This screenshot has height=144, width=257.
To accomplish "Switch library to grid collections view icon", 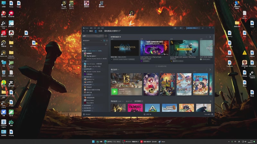I will pyautogui.click(x=106, y=36).
